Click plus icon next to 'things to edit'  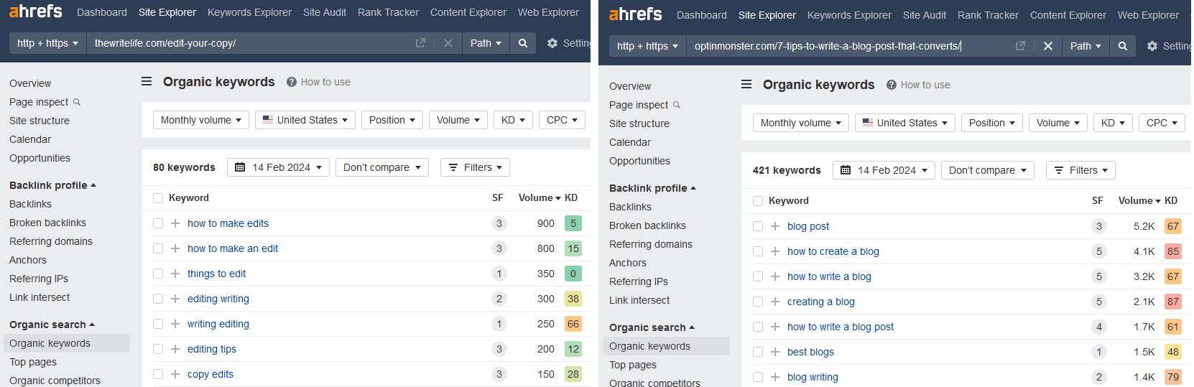(175, 274)
